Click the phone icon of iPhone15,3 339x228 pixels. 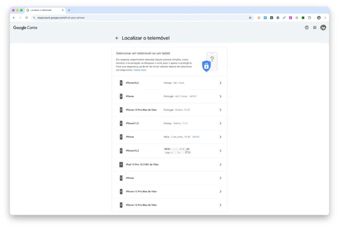point(121,151)
